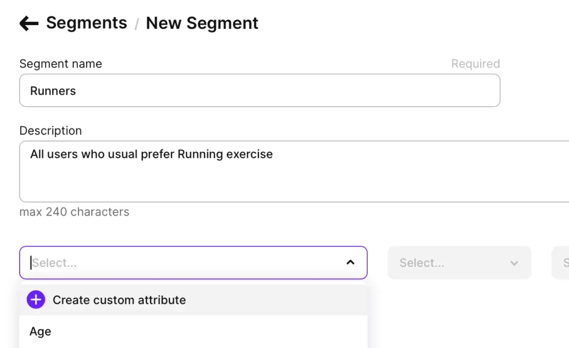
Task: Select the Age attribute option
Action: coord(41,331)
